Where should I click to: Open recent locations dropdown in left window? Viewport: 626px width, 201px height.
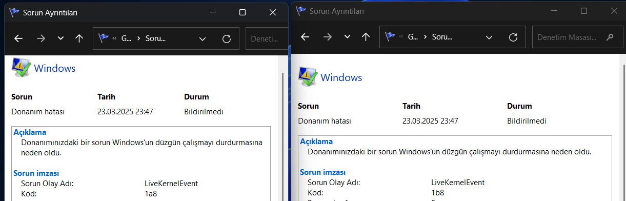point(60,38)
